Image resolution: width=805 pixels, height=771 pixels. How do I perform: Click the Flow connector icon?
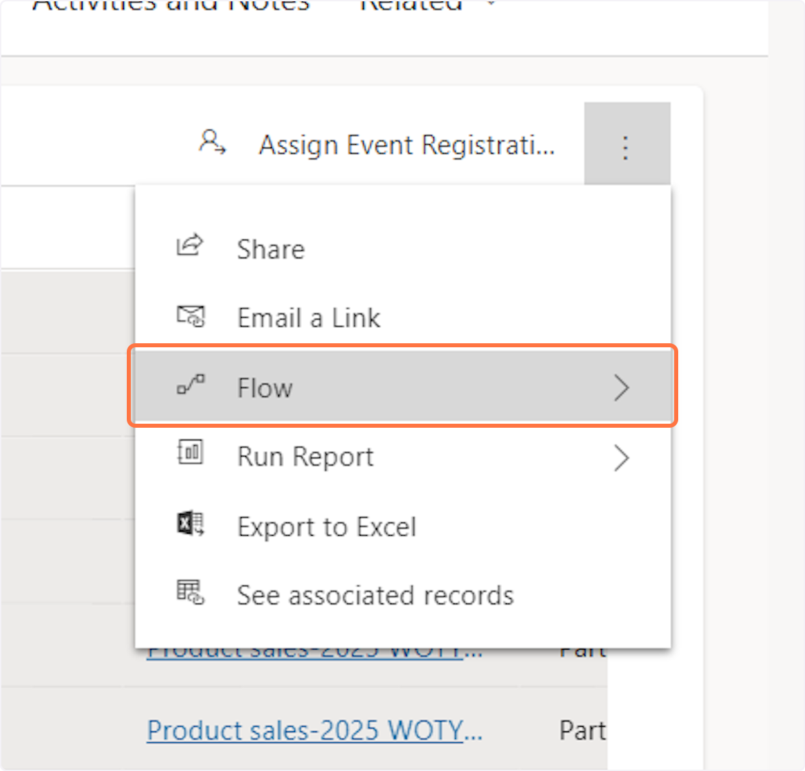pyautogui.click(x=191, y=385)
